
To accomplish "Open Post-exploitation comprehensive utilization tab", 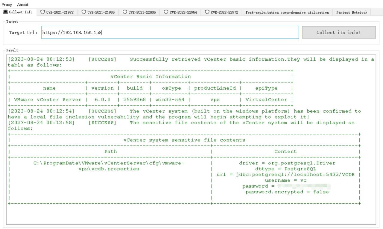I will [x=287, y=12].
